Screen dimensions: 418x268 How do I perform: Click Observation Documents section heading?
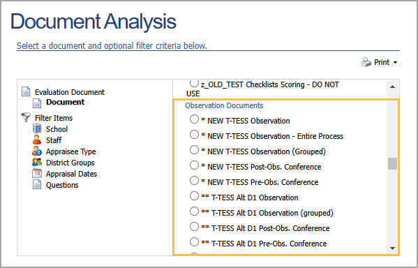point(224,105)
